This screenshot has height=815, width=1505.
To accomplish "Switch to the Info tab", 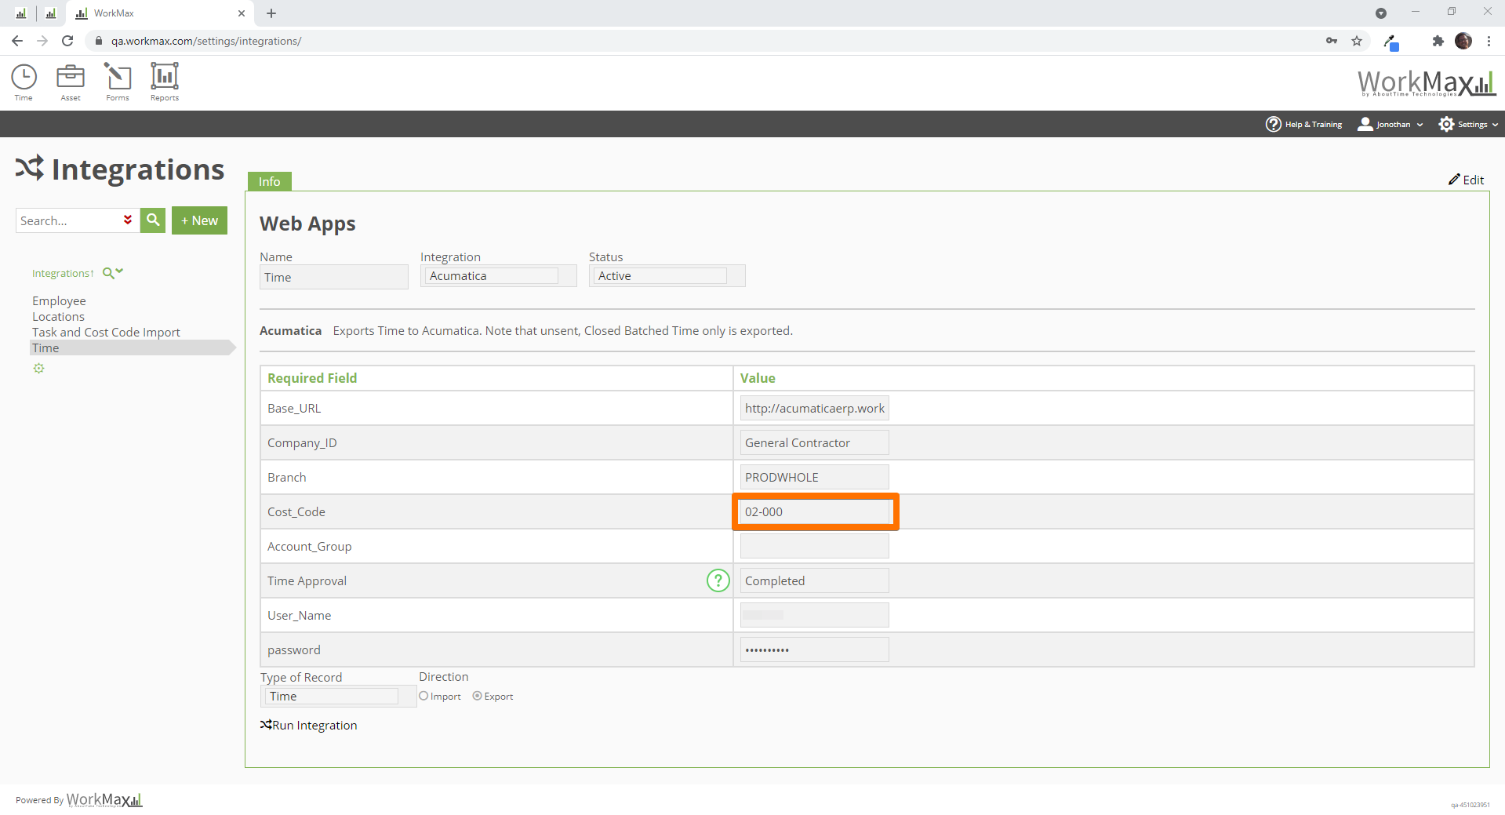I will point(270,181).
